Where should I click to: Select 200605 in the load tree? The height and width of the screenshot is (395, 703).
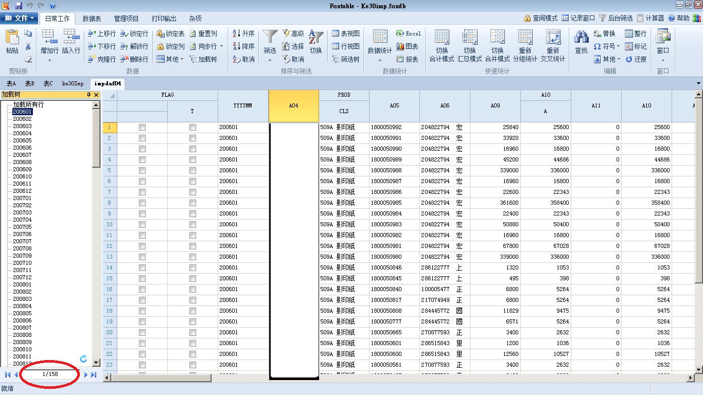[22, 140]
